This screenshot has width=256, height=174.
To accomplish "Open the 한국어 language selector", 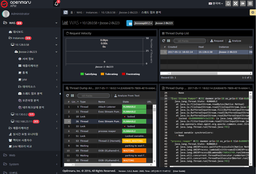I will (216, 4).
